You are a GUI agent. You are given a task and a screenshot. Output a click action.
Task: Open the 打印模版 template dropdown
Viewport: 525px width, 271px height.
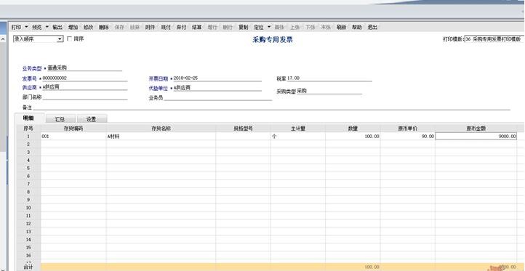(x=494, y=39)
